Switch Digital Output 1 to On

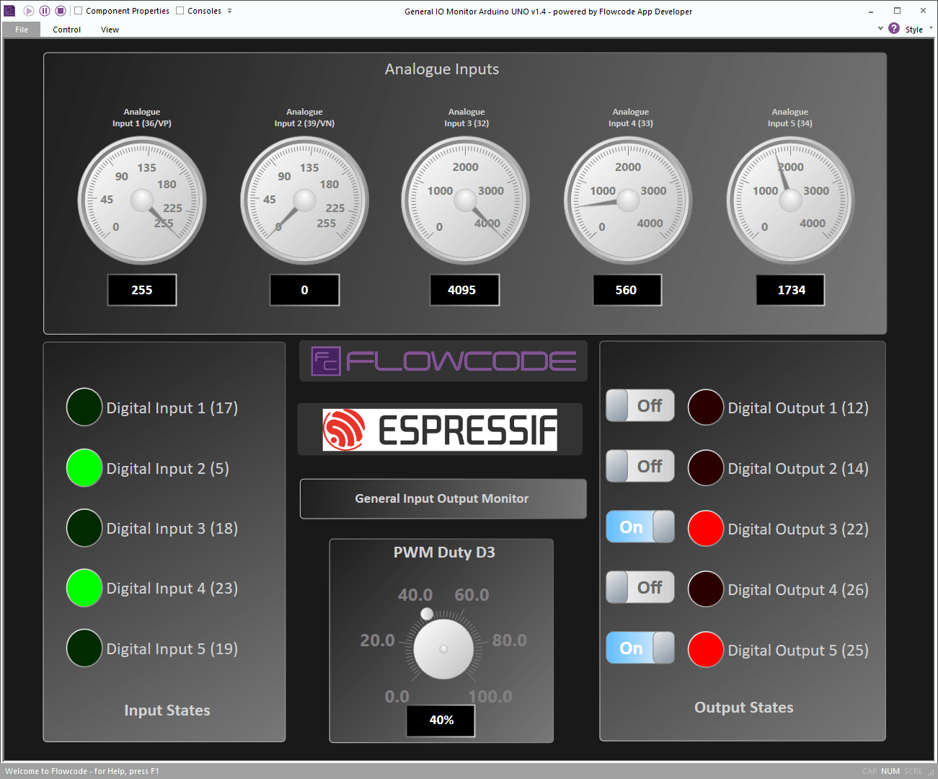tap(640, 405)
